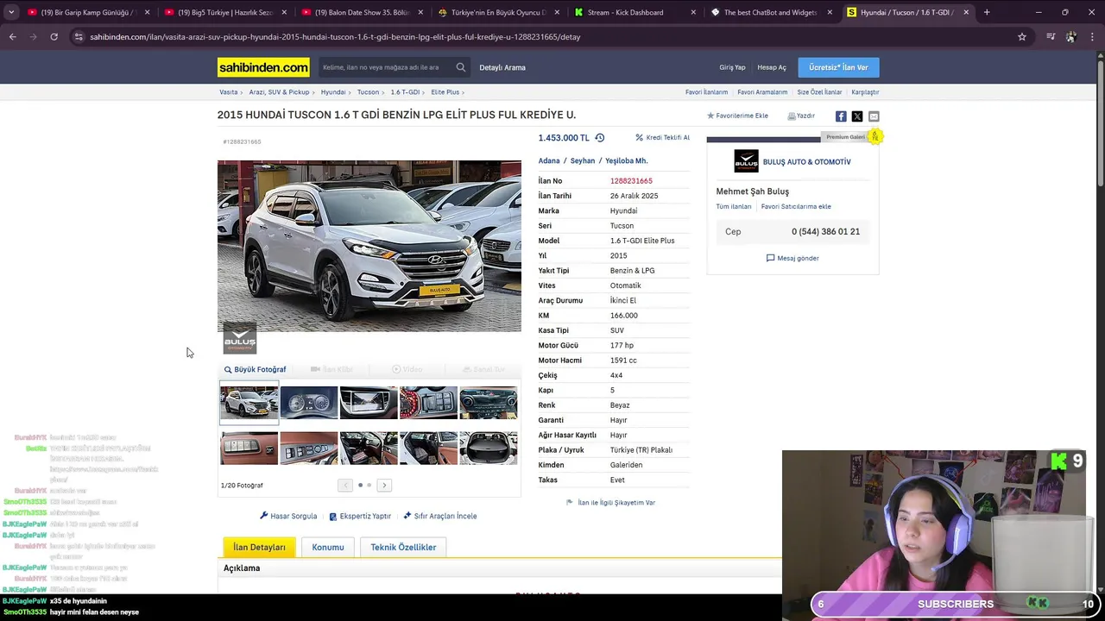This screenshot has height=621, width=1105.
Task: Go back in browser
Action: (x=12, y=37)
